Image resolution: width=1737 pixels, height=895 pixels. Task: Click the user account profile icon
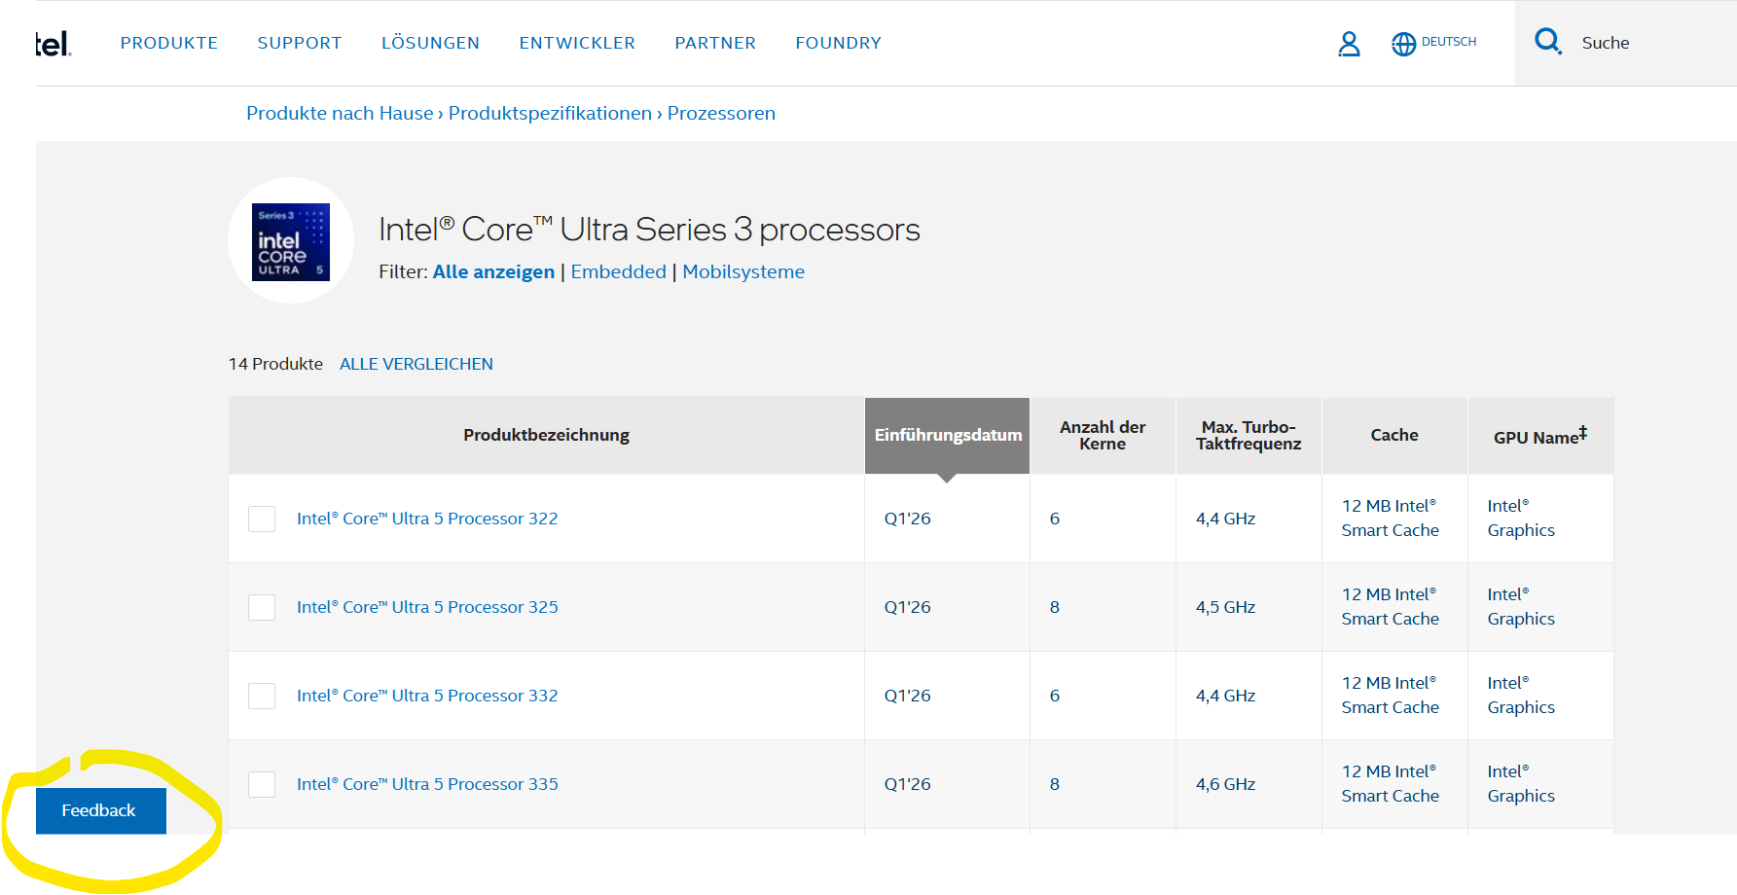coord(1349,44)
